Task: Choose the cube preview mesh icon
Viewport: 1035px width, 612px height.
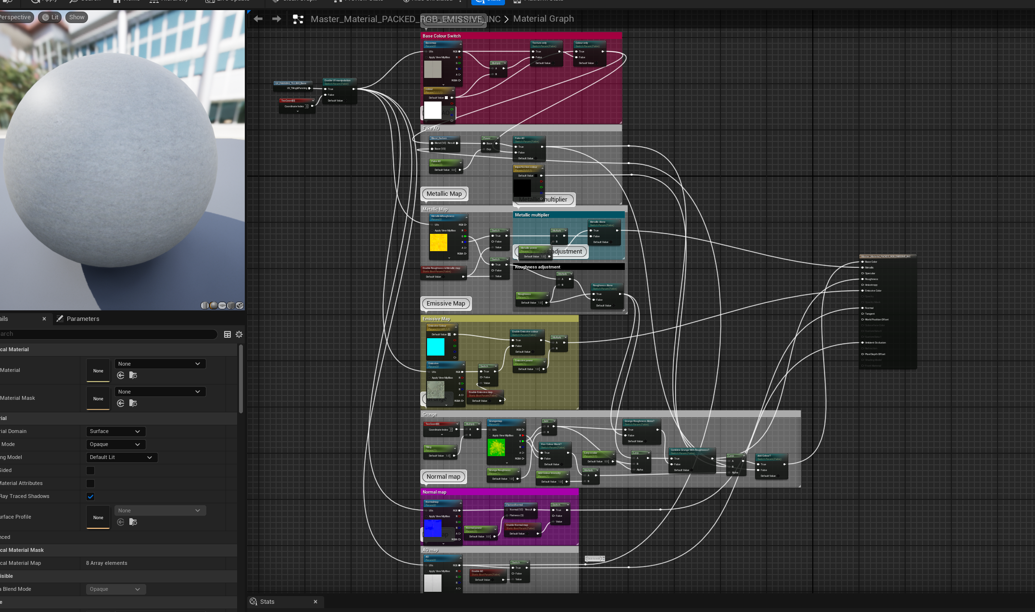Action: (231, 306)
